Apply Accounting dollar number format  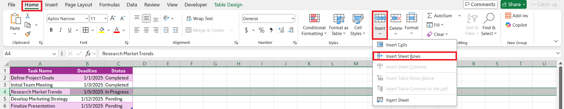click(x=246, y=30)
